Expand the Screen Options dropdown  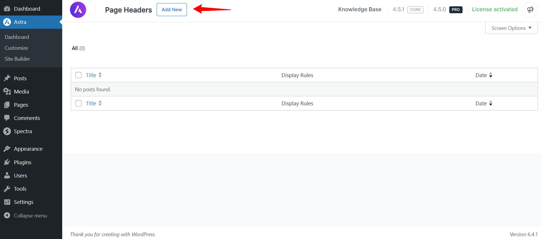point(511,28)
